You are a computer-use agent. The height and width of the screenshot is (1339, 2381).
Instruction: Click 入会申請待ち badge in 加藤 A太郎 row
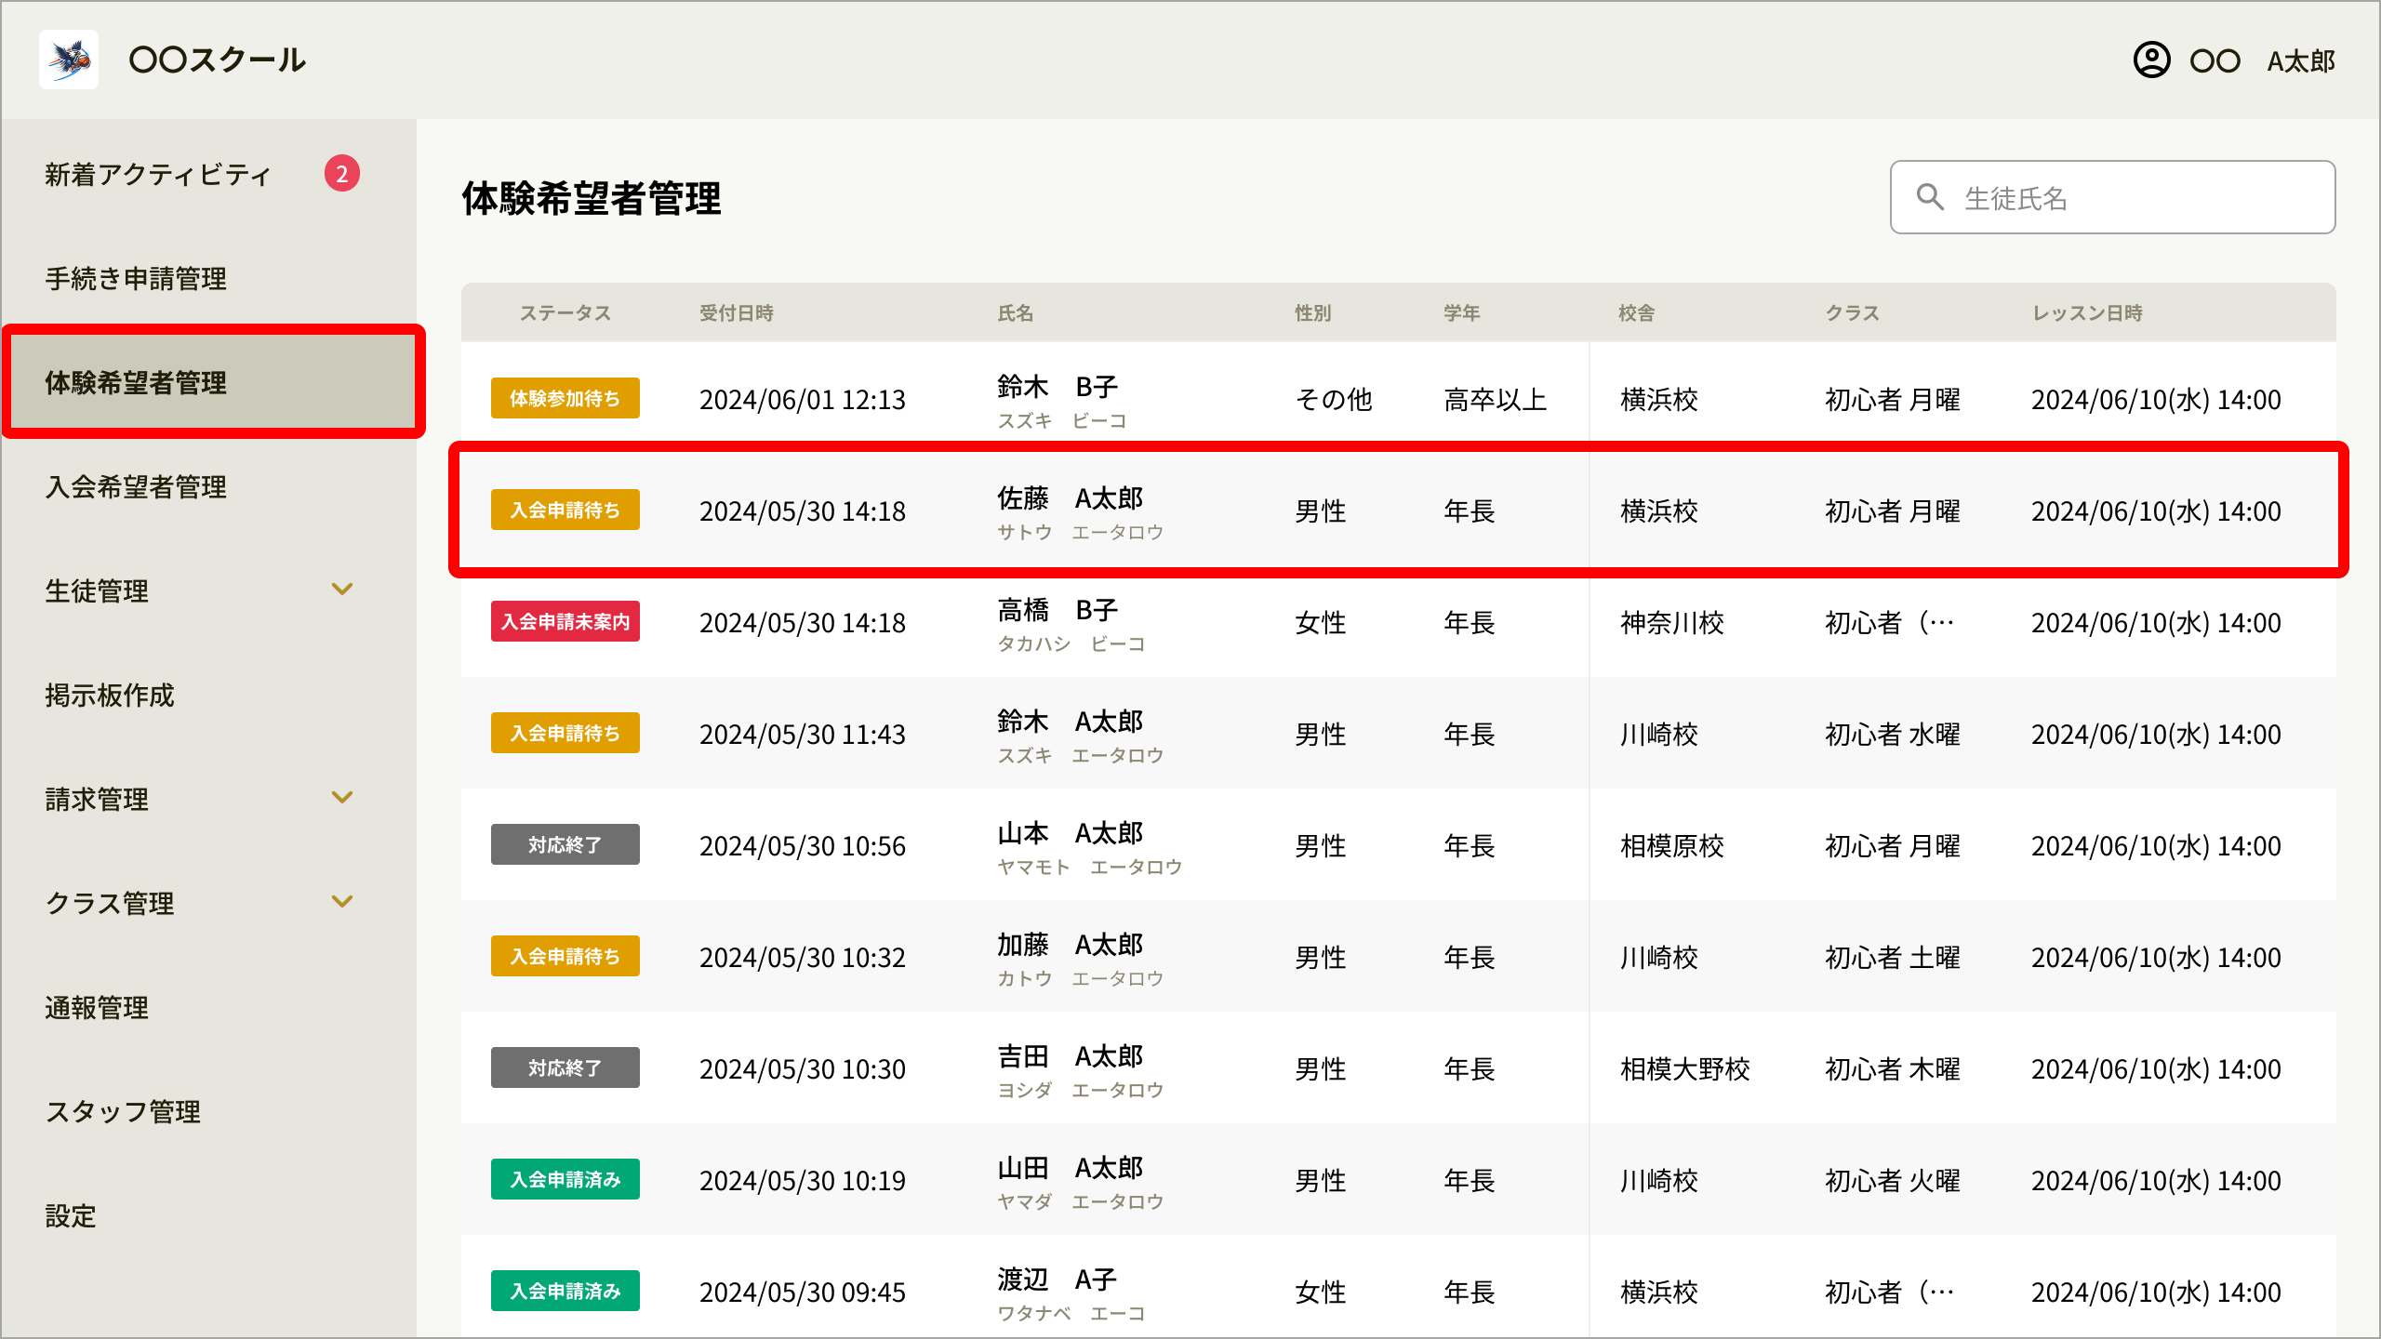(565, 956)
